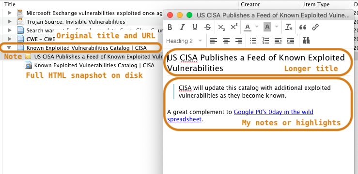Click note icon of US CISA item
358x174 pixels.
pos(28,57)
